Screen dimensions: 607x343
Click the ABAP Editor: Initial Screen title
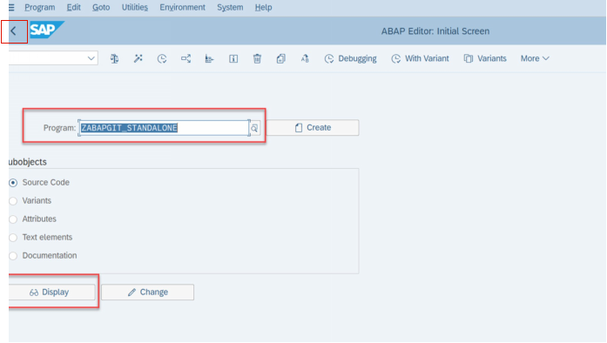tap(435, 31)
